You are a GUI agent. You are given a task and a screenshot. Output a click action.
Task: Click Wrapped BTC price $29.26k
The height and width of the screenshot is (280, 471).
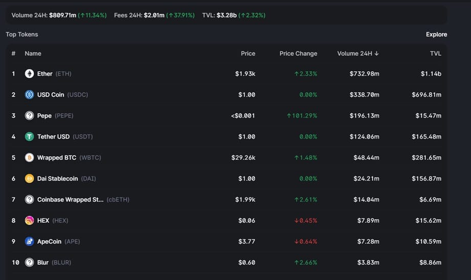(243, 158)
